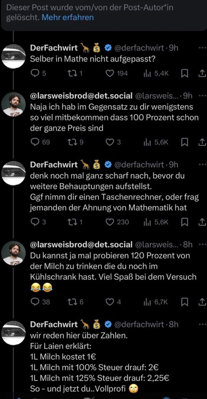Viewport: 207px width, 399px height.
Task: Click the 'Mehr erfahren' link
Action: click(67, 17)
